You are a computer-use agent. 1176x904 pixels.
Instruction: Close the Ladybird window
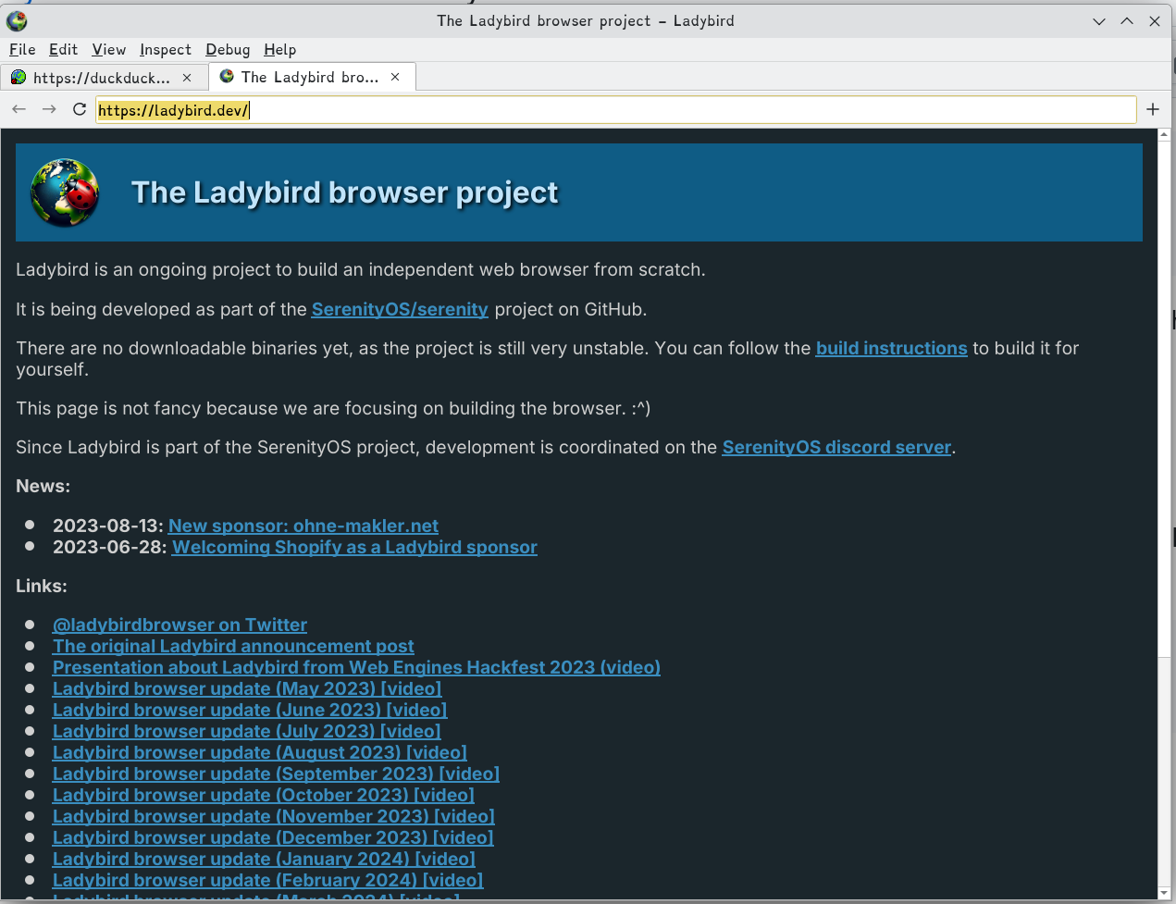[1155, 21]
